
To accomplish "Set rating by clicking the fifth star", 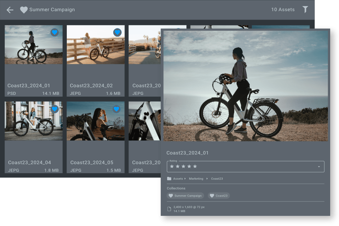I will click(x=195, y=166).
